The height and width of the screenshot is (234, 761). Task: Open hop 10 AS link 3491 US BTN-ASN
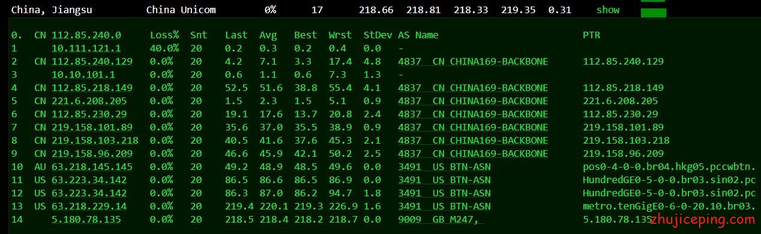click(x=444, y=166)
